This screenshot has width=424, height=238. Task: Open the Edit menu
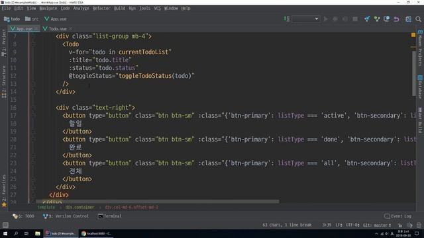[x=19, y=9]
